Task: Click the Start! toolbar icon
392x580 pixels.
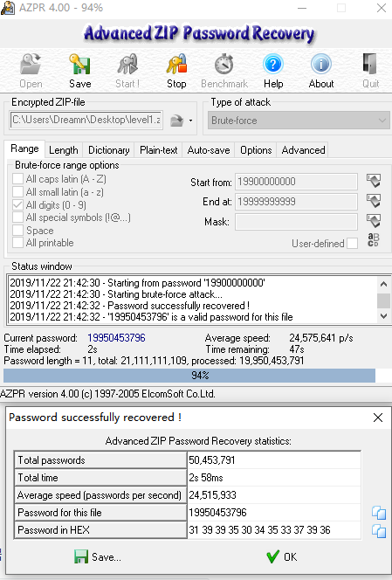Action: tap(127, 71)
